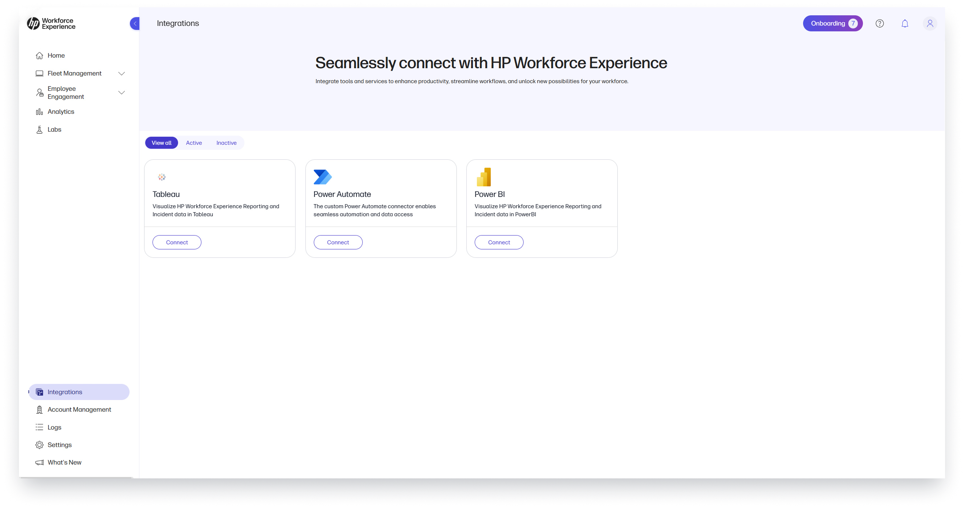Click Settings in the sidebar menu
Screen dimensions: 964x509
pyautogui.click(x=60, y=444)
